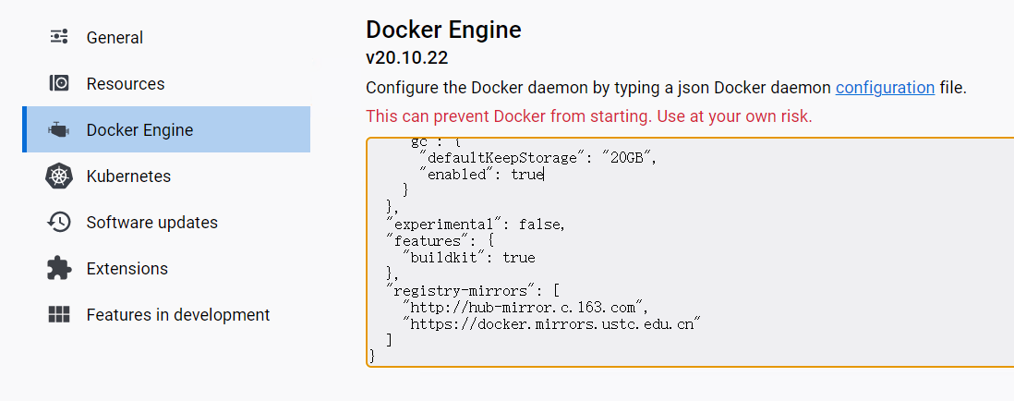Click the "experimental": false line
The image size is (1014, 401).
pyautogui.click(x=476, y=225)
